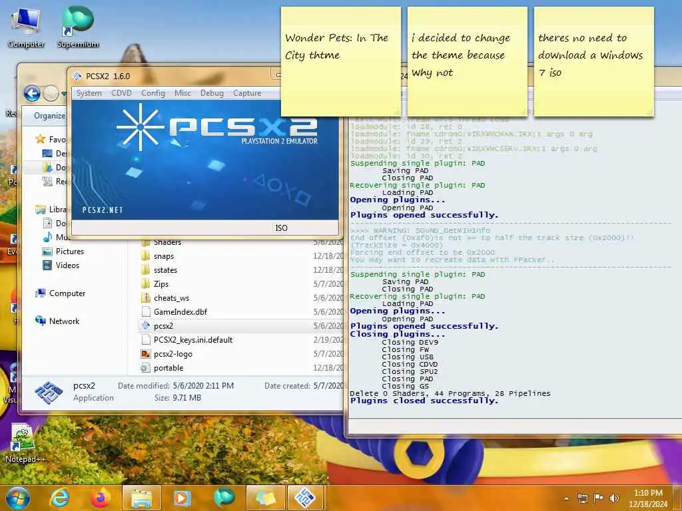
Task: Select the GameIndex.dbf file
Action: click(x=174, y=311)
